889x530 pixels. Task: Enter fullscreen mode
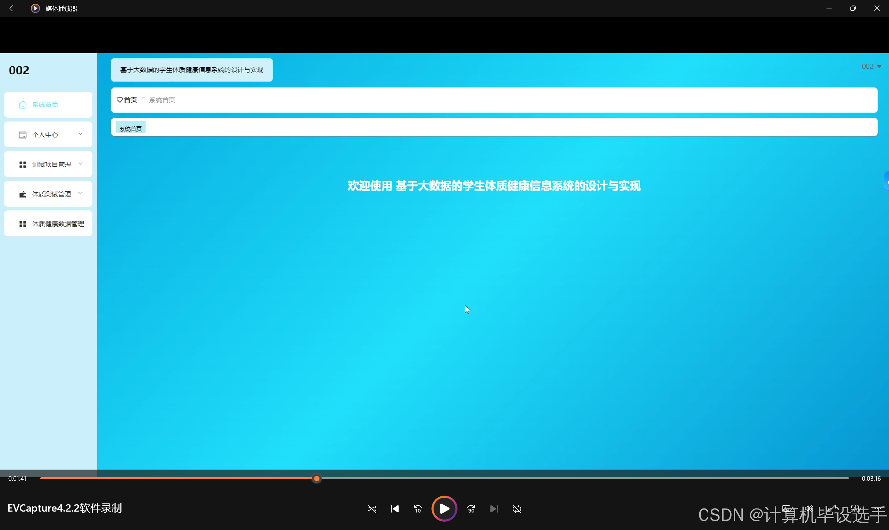coord(832,508)
